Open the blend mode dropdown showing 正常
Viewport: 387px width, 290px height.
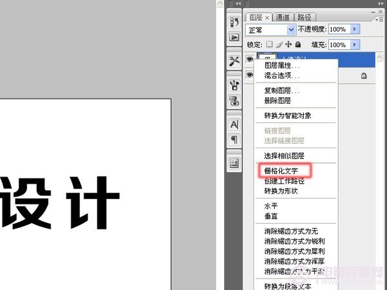[271, 30]
